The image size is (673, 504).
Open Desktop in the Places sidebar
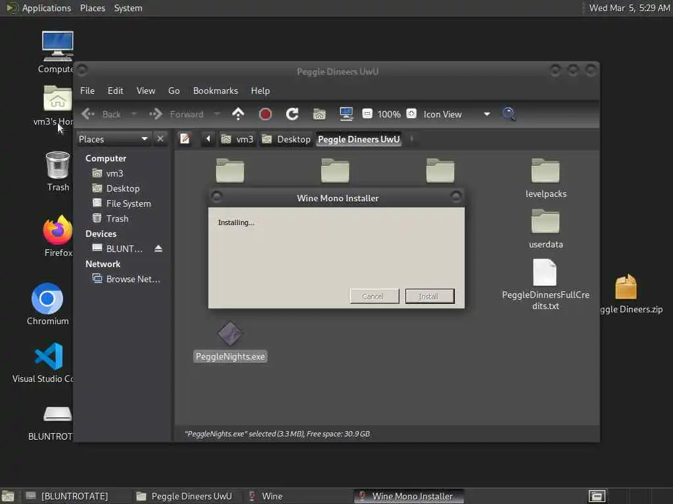[x=116, y=188]
